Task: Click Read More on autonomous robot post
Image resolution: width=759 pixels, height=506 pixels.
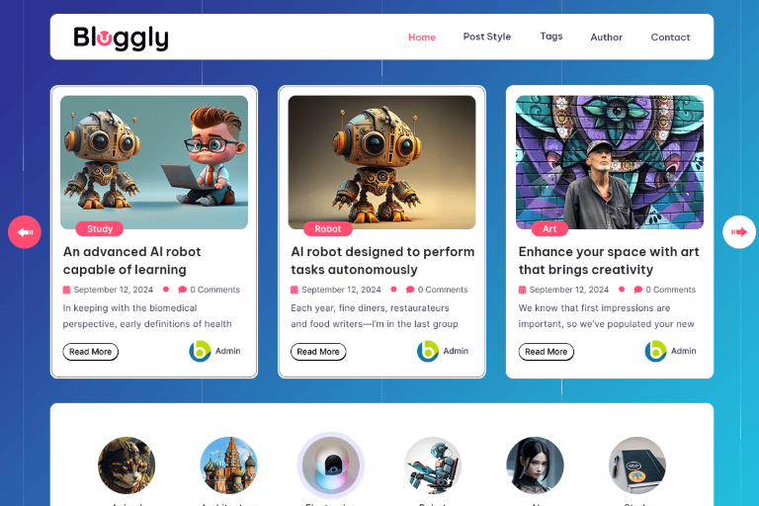Action: pyautogui.click(x=318, y=352)
